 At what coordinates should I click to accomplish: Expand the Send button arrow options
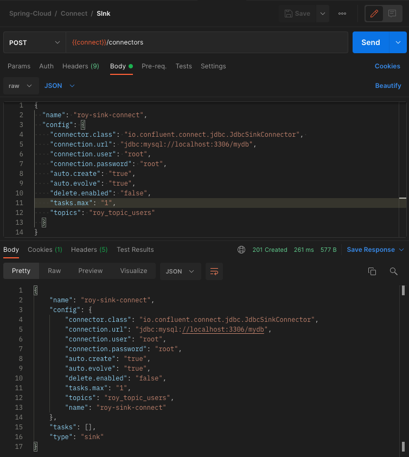[398, 42]
